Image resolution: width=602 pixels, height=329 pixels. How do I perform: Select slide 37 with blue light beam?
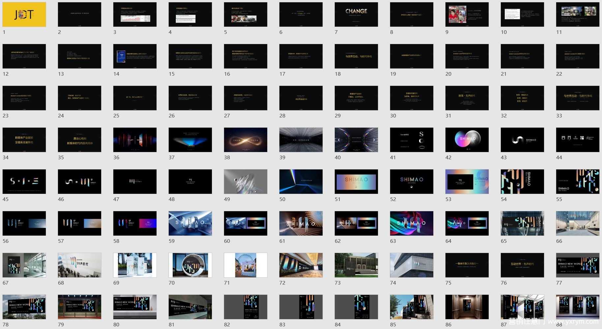click(190, 140)
